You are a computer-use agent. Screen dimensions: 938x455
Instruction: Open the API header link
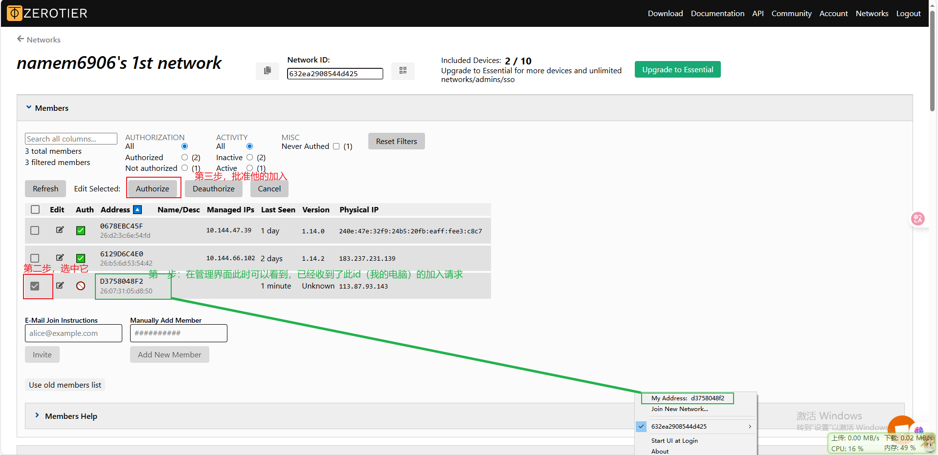click(x=758, y=14)
